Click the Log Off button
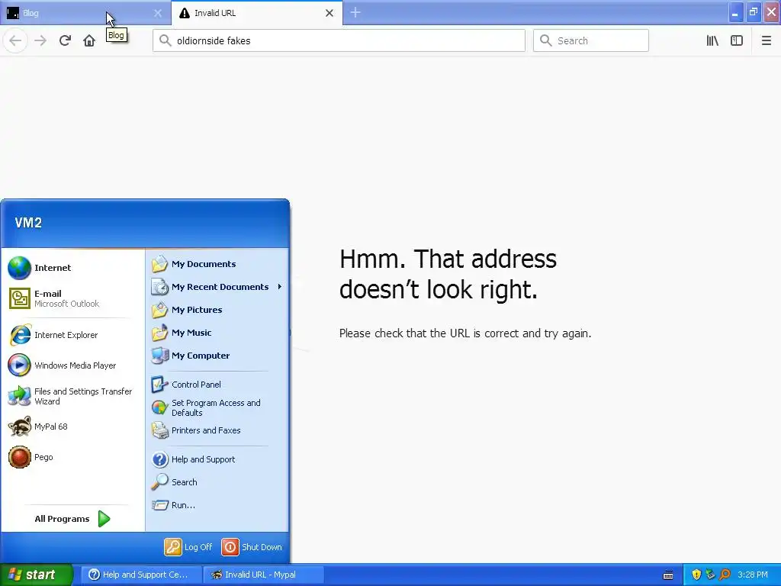 click(x=188, y=547)
